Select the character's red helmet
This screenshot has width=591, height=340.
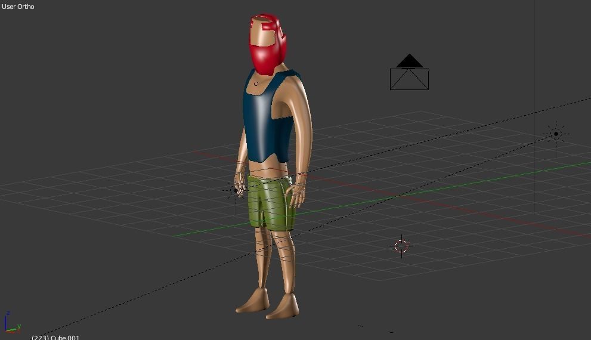coord(268,45)
